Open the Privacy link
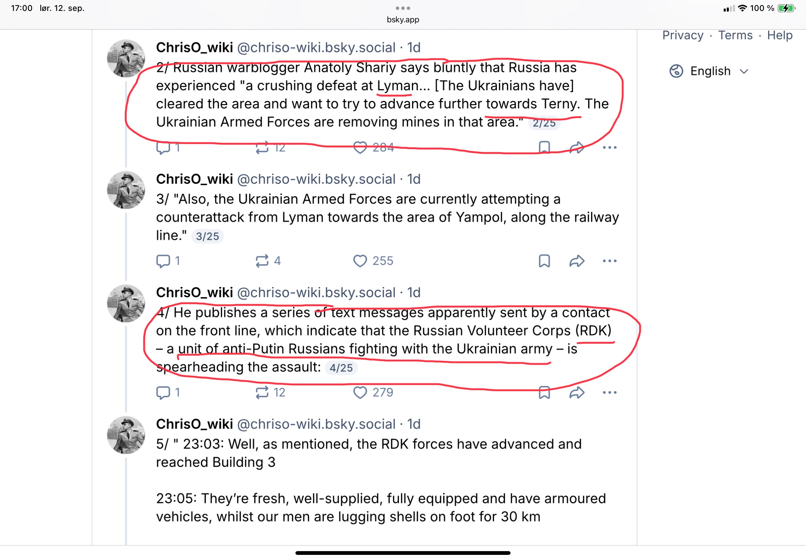Viewport: 806px width, 560px height. pos(683,36)
